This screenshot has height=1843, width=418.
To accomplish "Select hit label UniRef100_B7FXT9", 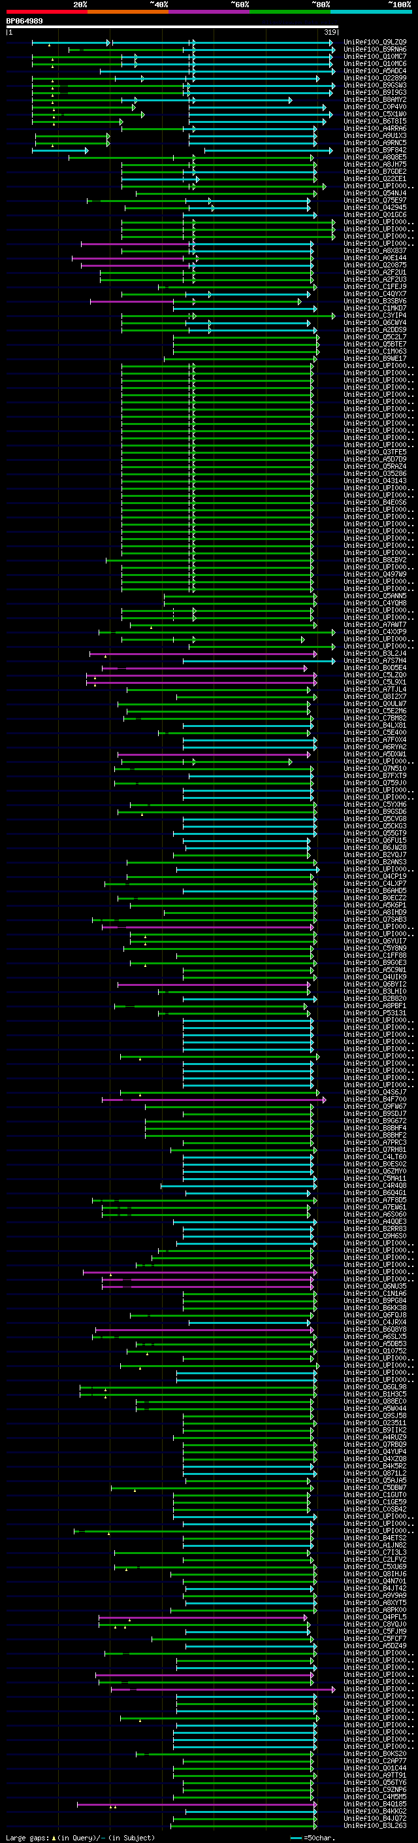I will coord(375,775).
